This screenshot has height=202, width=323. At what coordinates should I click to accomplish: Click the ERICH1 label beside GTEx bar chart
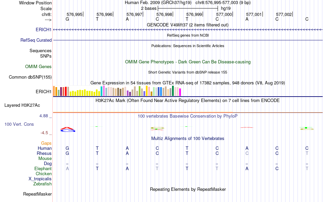pos(44,92)
